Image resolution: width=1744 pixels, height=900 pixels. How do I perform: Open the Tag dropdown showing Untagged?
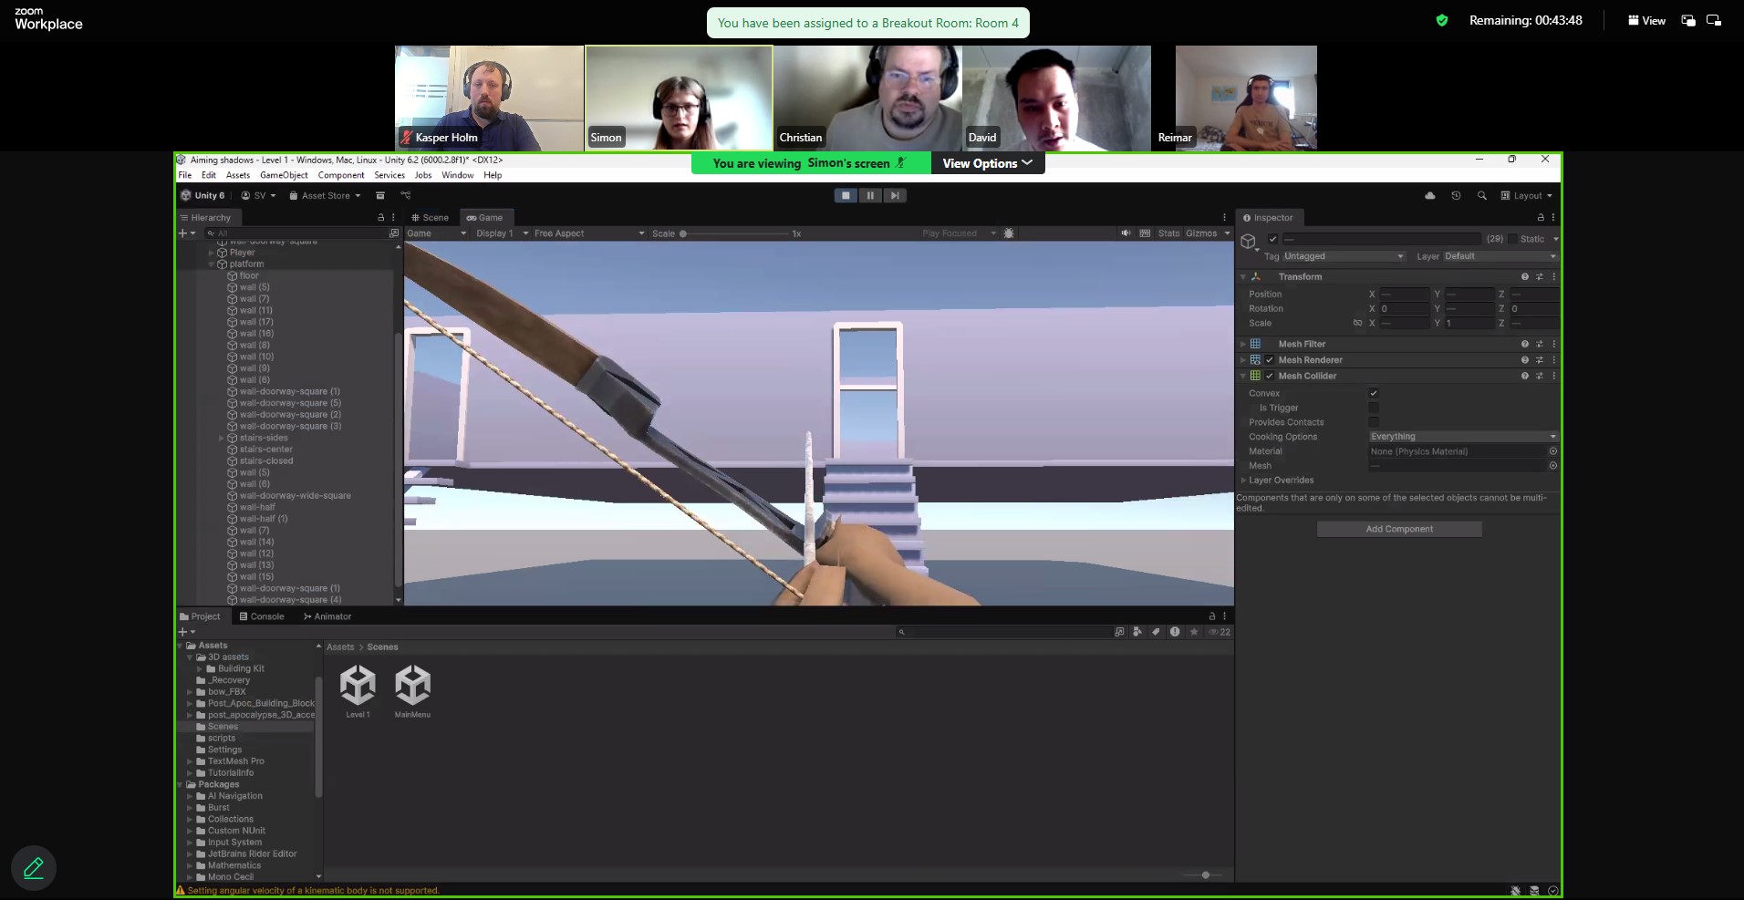(1343, 256)
